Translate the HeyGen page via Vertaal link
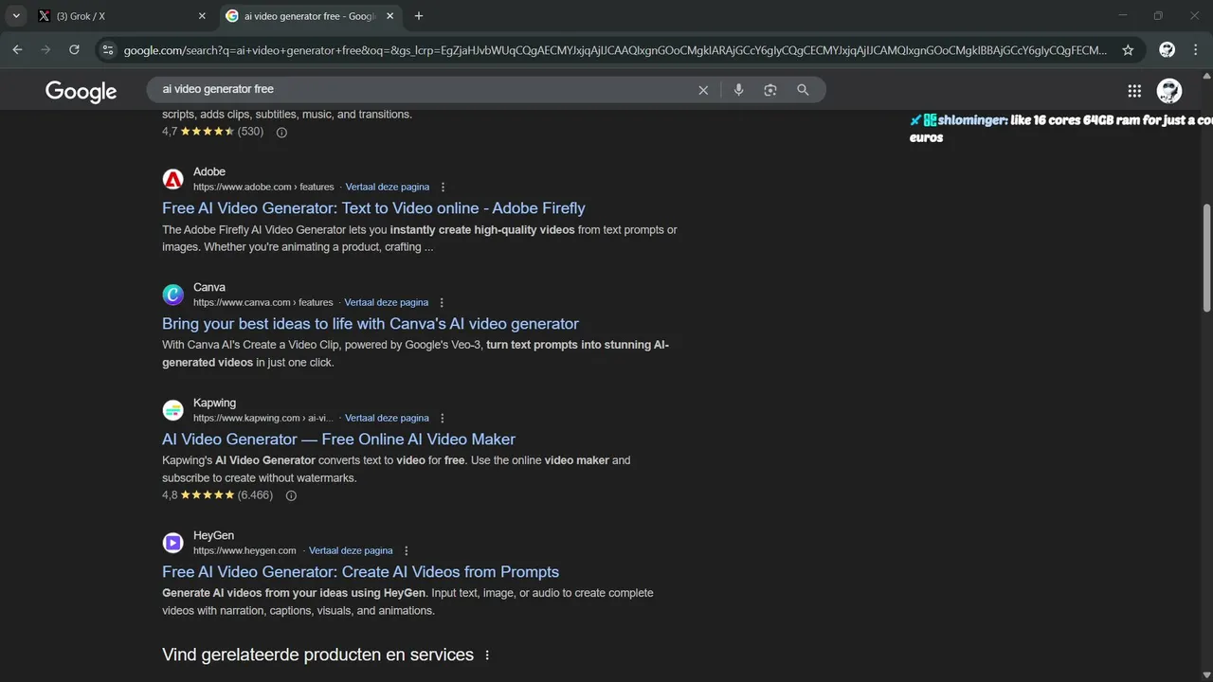1213x682 pixels. pos(351,551)
